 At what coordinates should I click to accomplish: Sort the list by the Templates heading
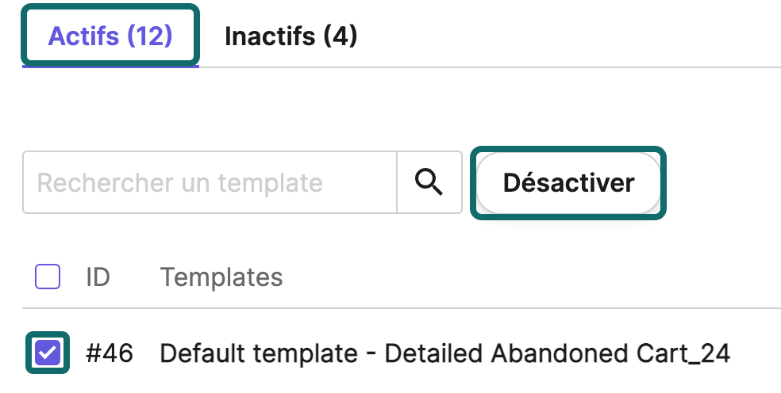coord(221,277)
